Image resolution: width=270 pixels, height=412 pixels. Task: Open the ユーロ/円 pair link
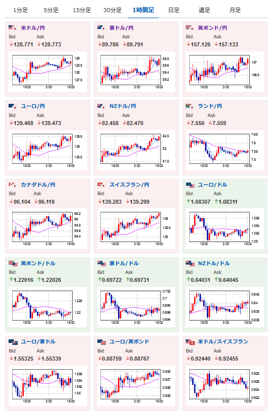pos(33,106)
